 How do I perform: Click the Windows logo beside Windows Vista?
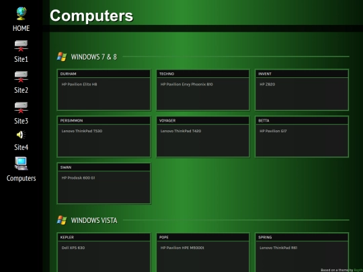coord(62,220)
